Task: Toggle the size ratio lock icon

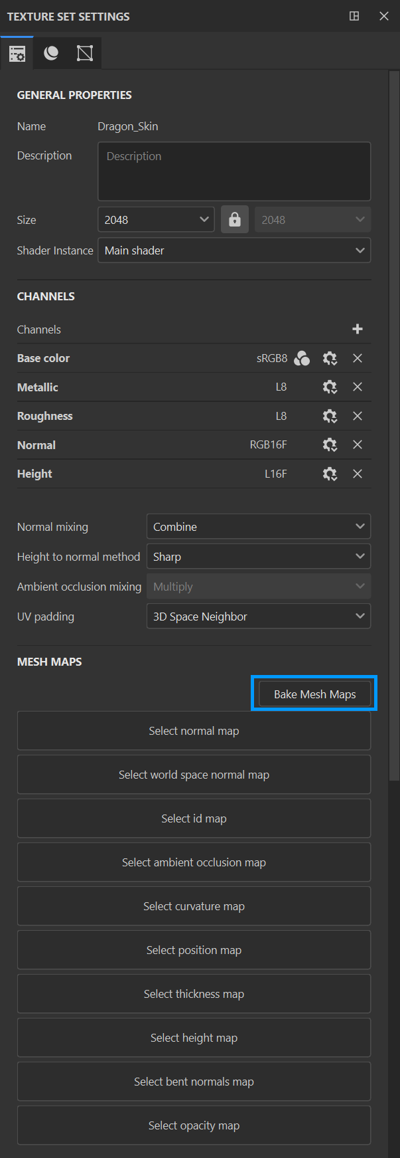Action: (x=235, y=219)
